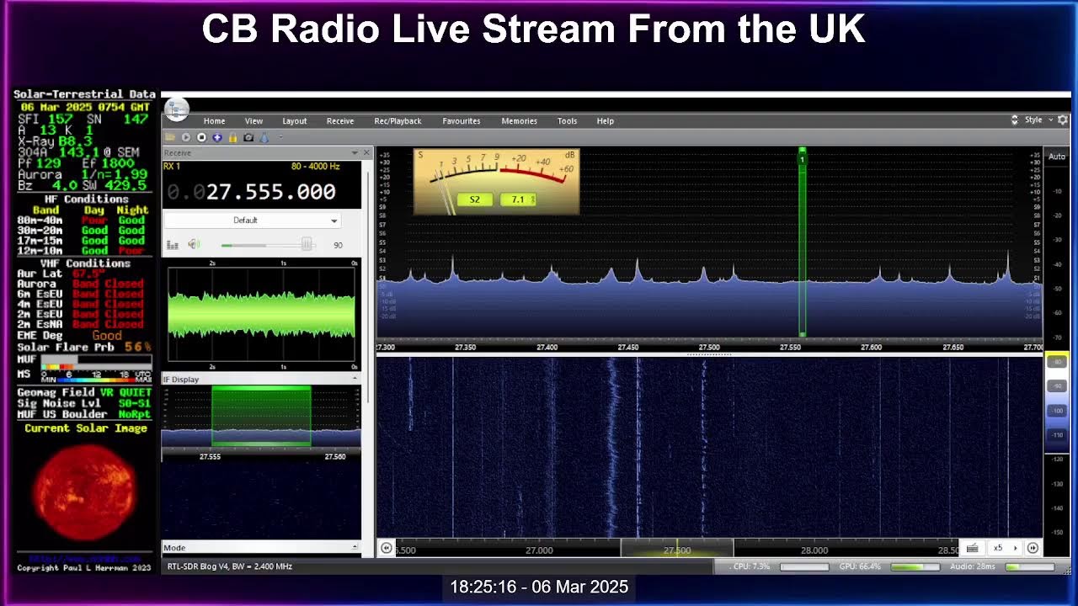Viewport: 1078px width, 606px height.
Task: Click the Solar Flare Prb 56% value
Action: click(x=138, y=347)
